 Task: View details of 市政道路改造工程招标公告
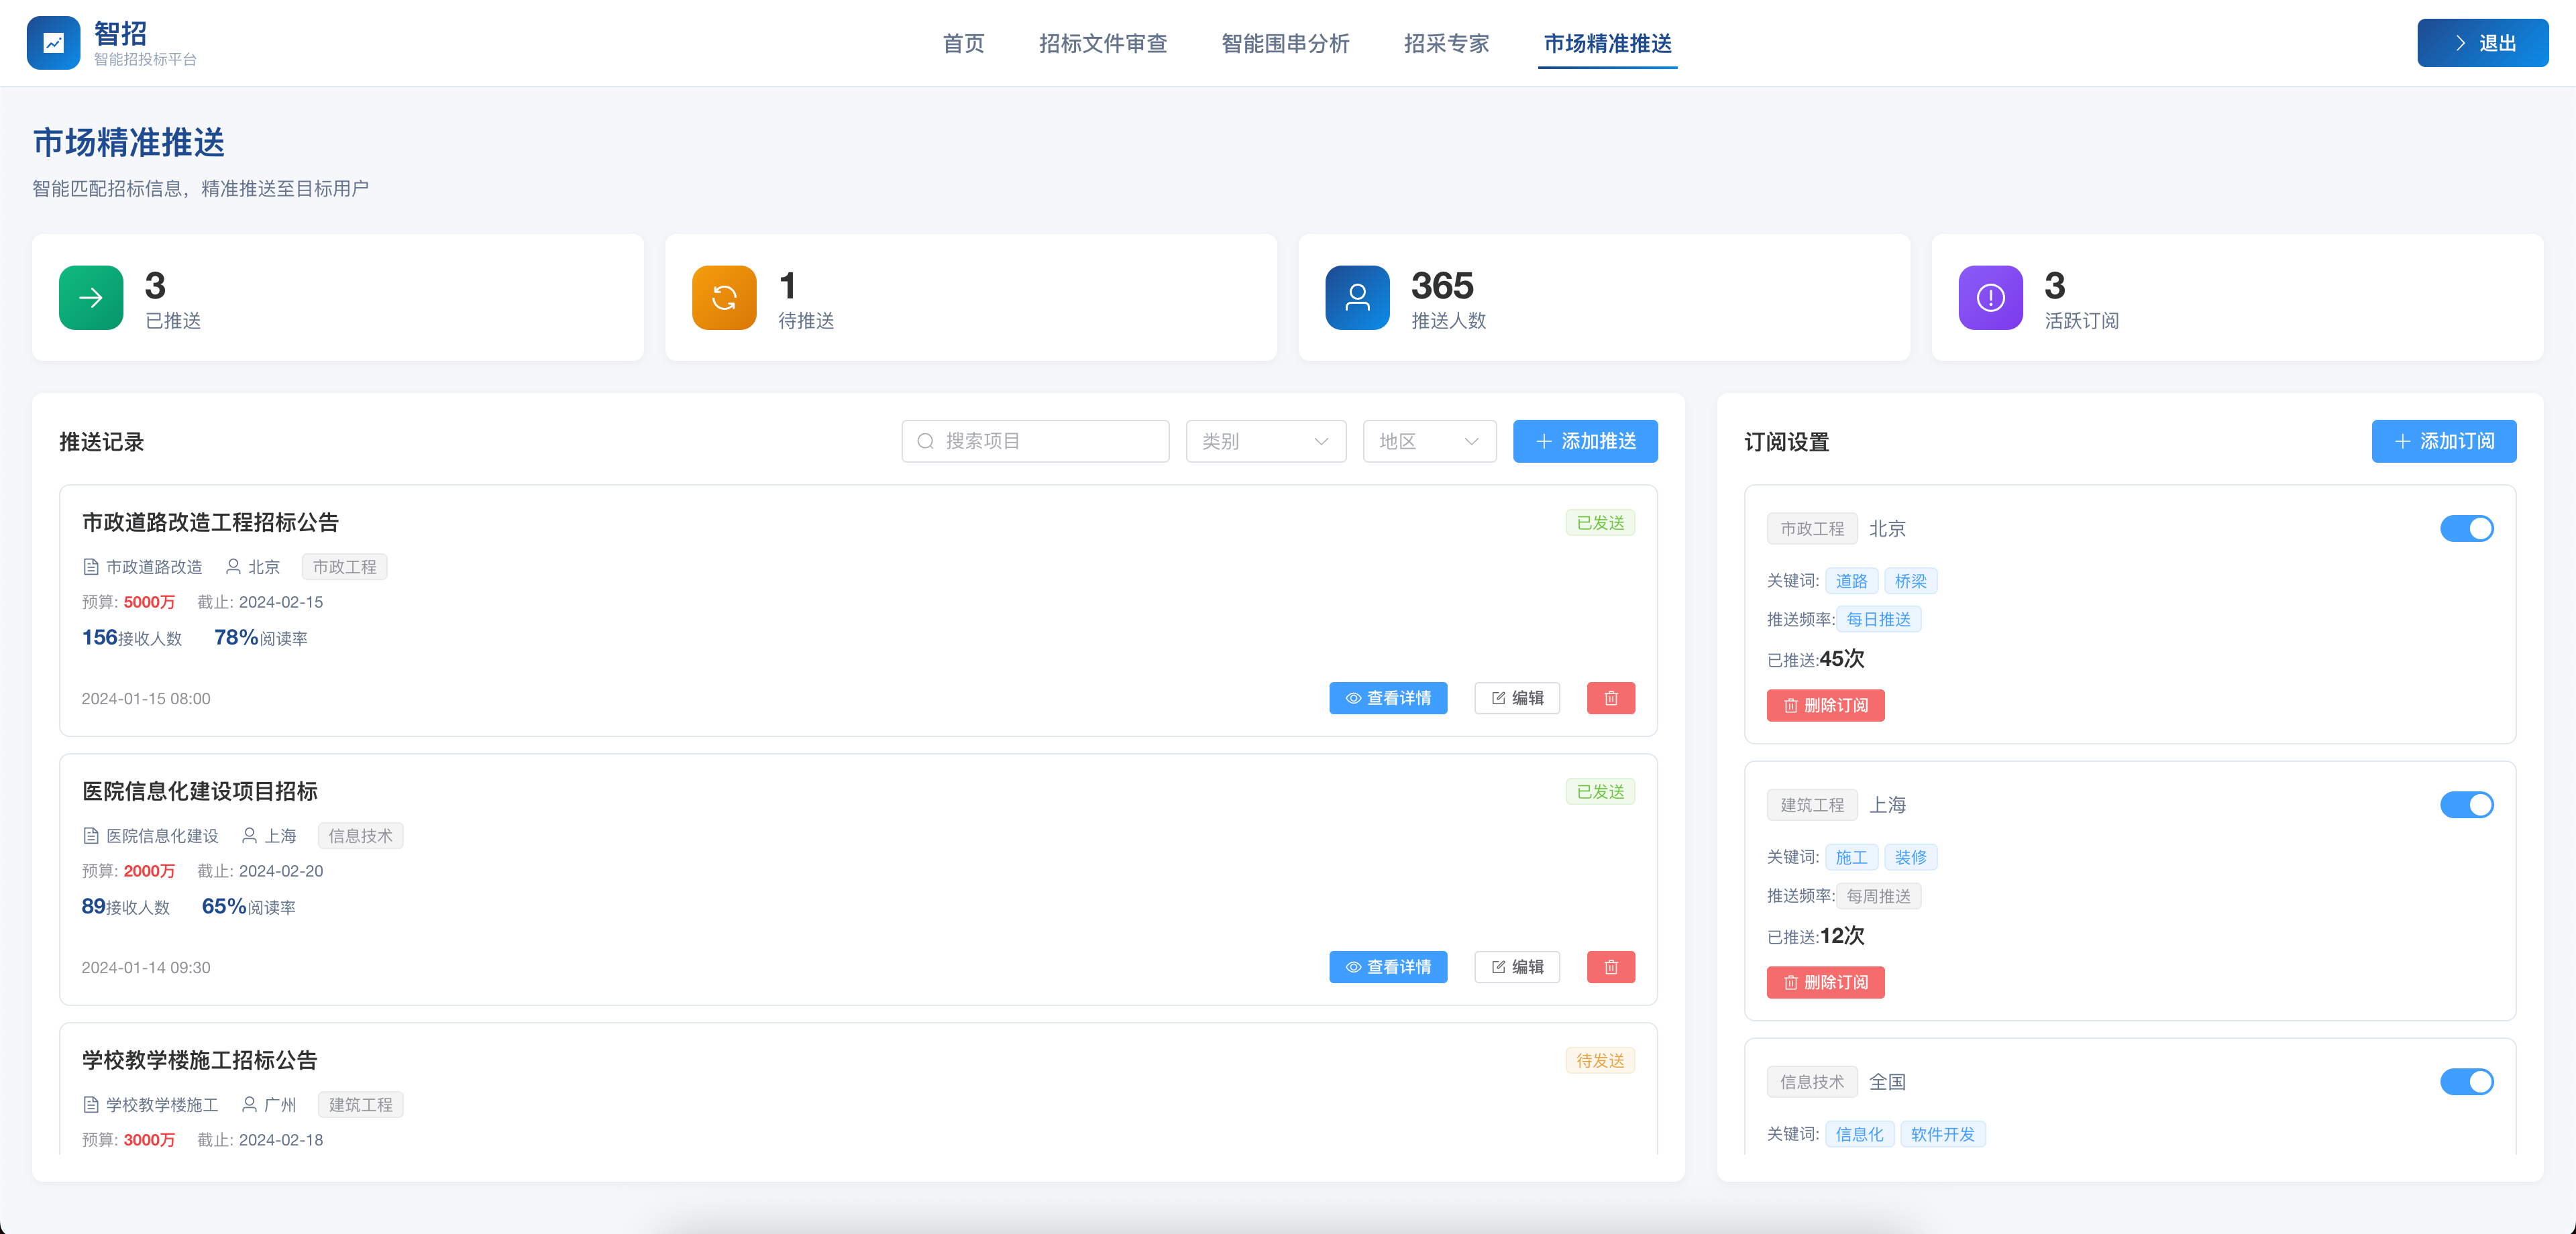1388,698
